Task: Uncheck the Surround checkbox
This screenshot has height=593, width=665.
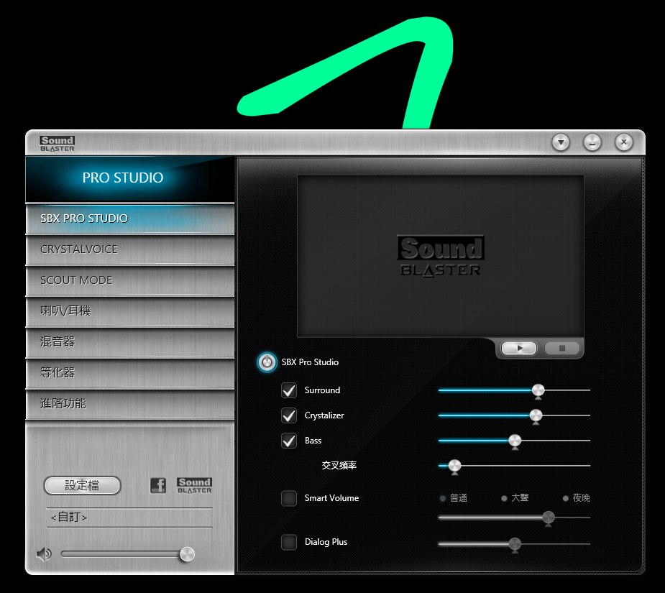Action: click(x=289, y=390)
